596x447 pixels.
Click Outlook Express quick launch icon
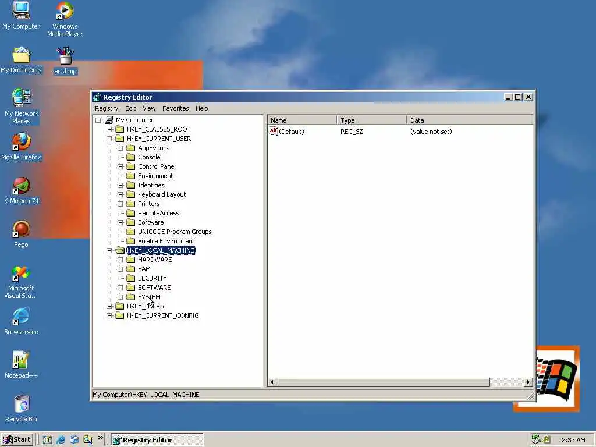click(74, 440)
